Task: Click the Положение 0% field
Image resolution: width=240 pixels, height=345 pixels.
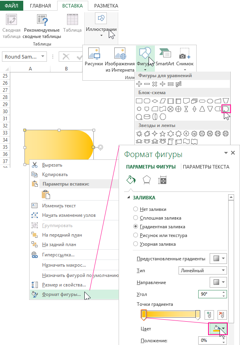Action: pos(210,340)
